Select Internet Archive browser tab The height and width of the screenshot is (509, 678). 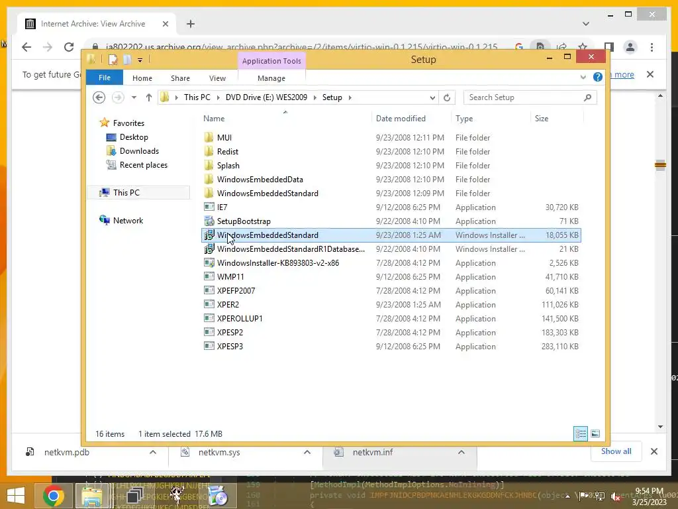point(93,24)
